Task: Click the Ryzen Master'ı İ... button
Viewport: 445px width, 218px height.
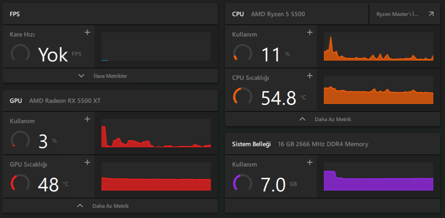Action: point(405,14)
